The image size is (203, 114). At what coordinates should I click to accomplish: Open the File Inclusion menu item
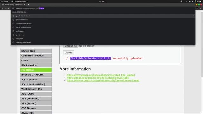(36, 65)
